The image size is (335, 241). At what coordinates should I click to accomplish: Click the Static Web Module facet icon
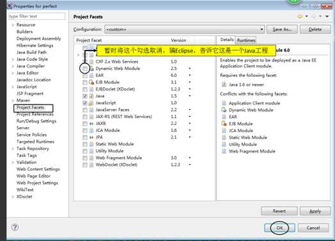pos(91,144)
